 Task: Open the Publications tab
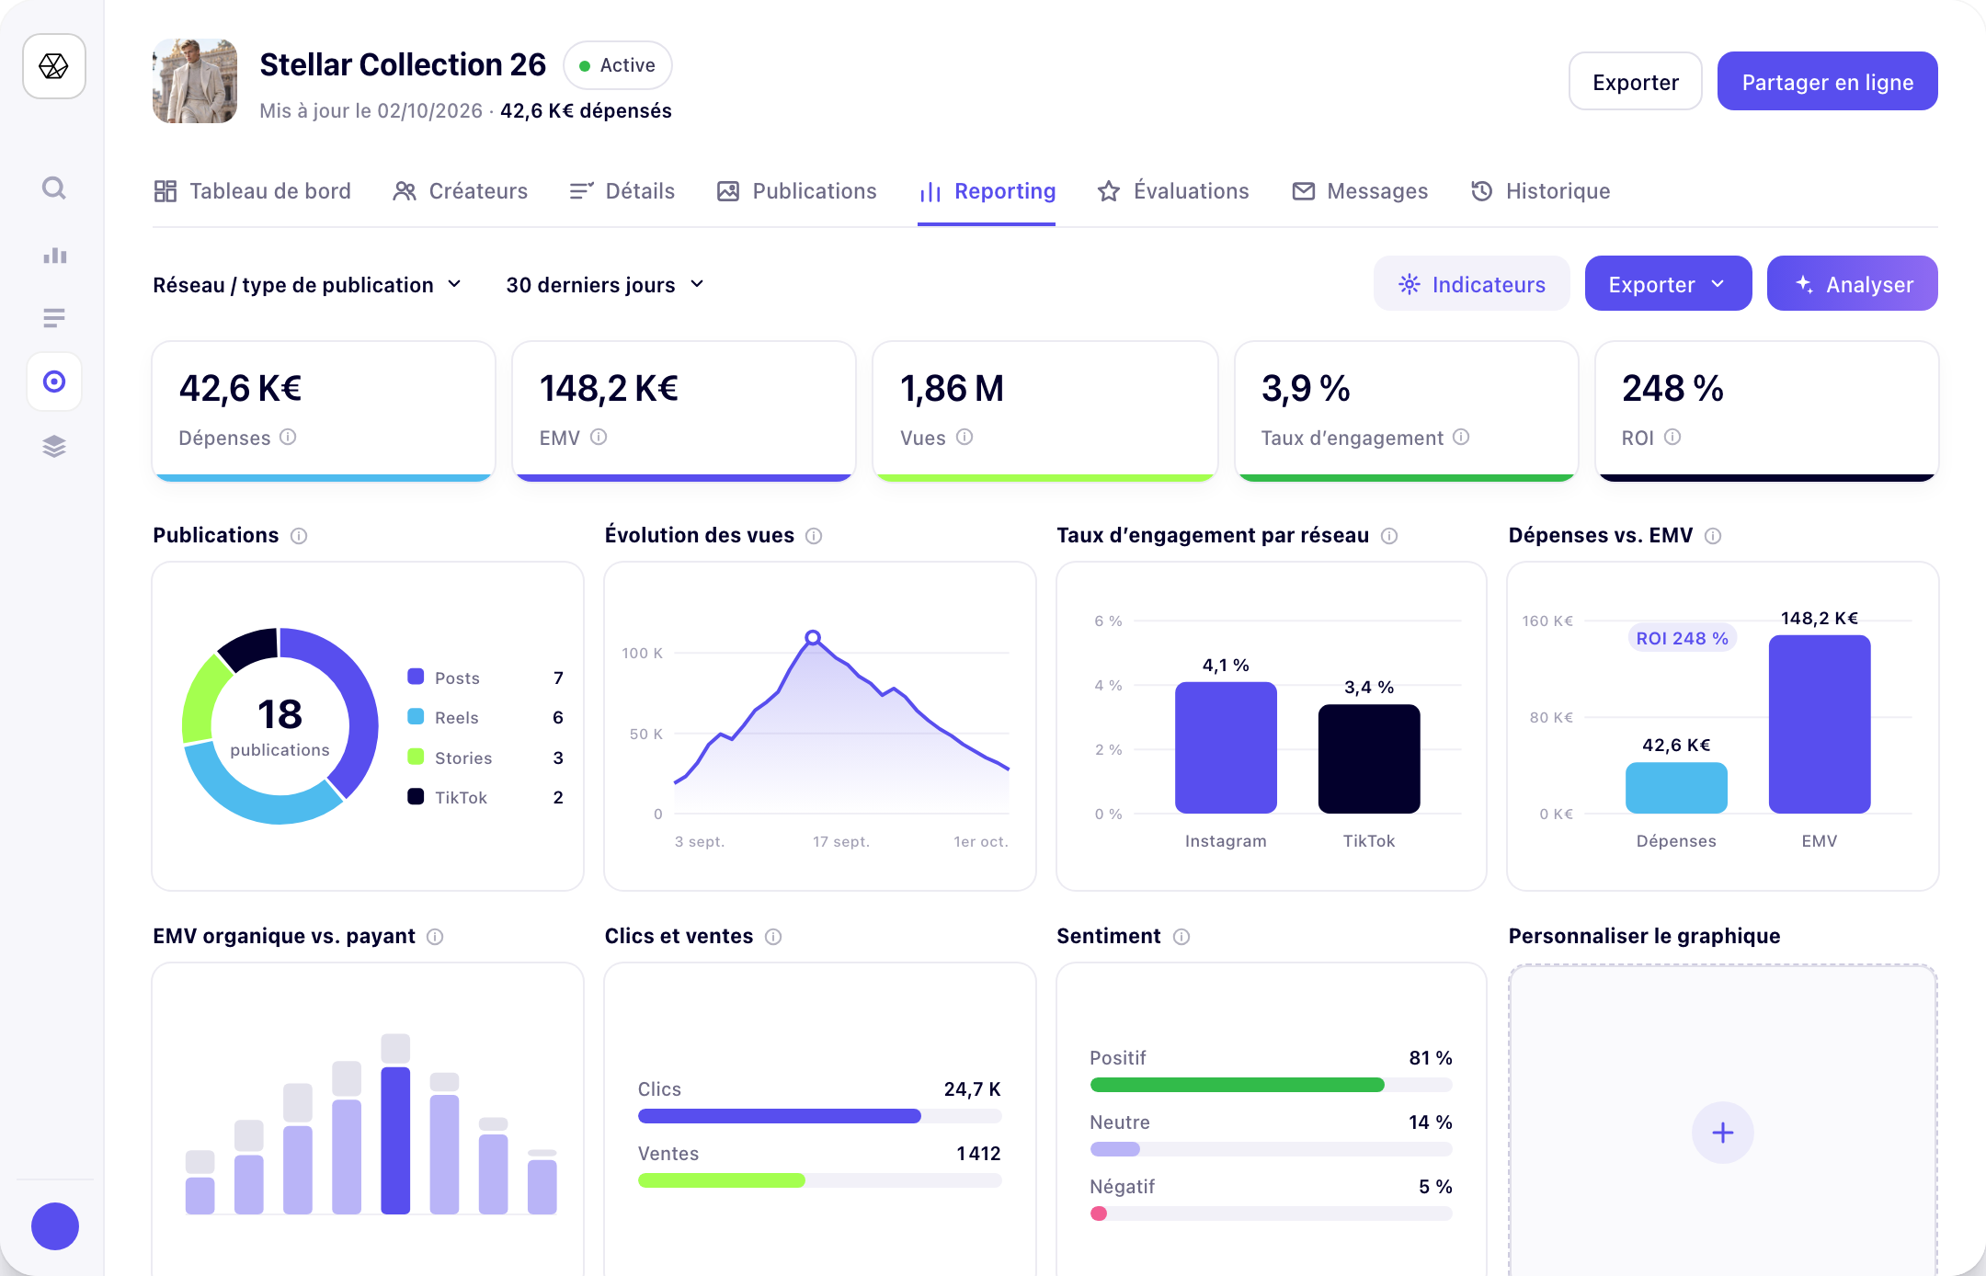797,191
